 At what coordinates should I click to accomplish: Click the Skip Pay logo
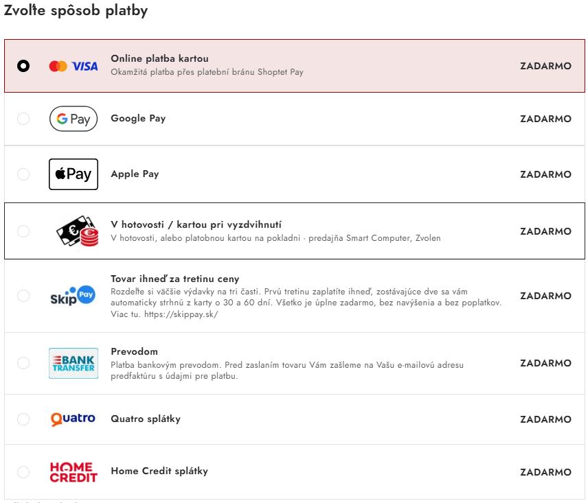tap(73, 296)
